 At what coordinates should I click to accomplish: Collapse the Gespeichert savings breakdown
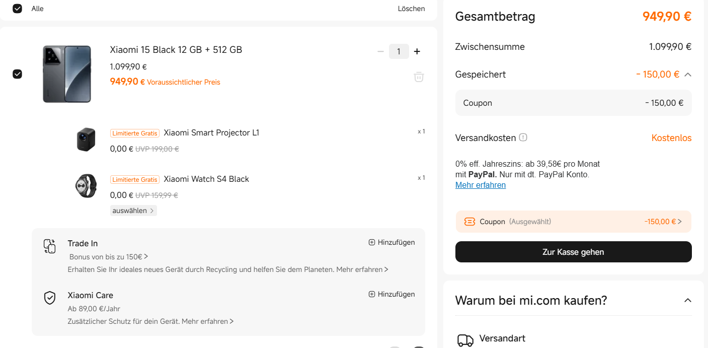[688, 75]
